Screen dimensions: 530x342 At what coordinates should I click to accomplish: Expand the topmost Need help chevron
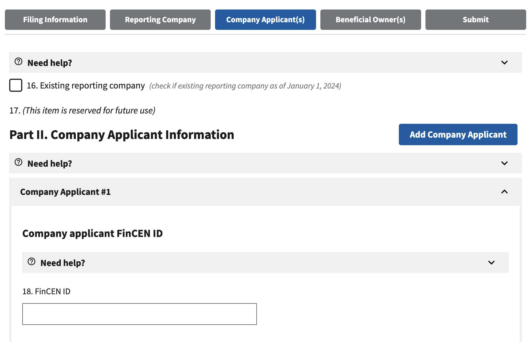[x=504, y=63]
